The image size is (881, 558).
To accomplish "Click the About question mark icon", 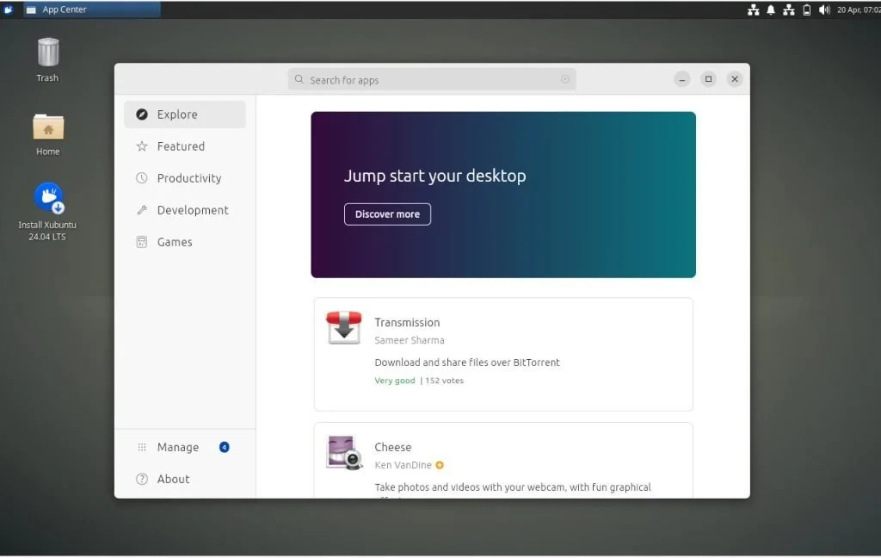I will pos(142,480).
